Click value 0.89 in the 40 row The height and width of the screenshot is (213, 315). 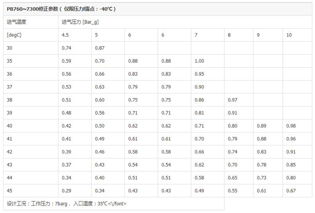[x=262, y=126]
